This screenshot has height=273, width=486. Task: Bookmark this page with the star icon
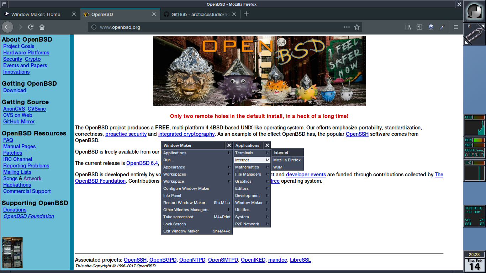357,27
